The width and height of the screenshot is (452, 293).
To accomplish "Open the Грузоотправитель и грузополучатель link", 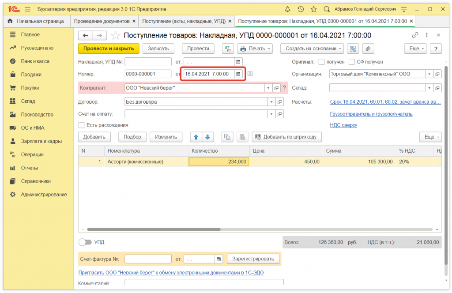I will pyautogui.click(x=371, y=114).
